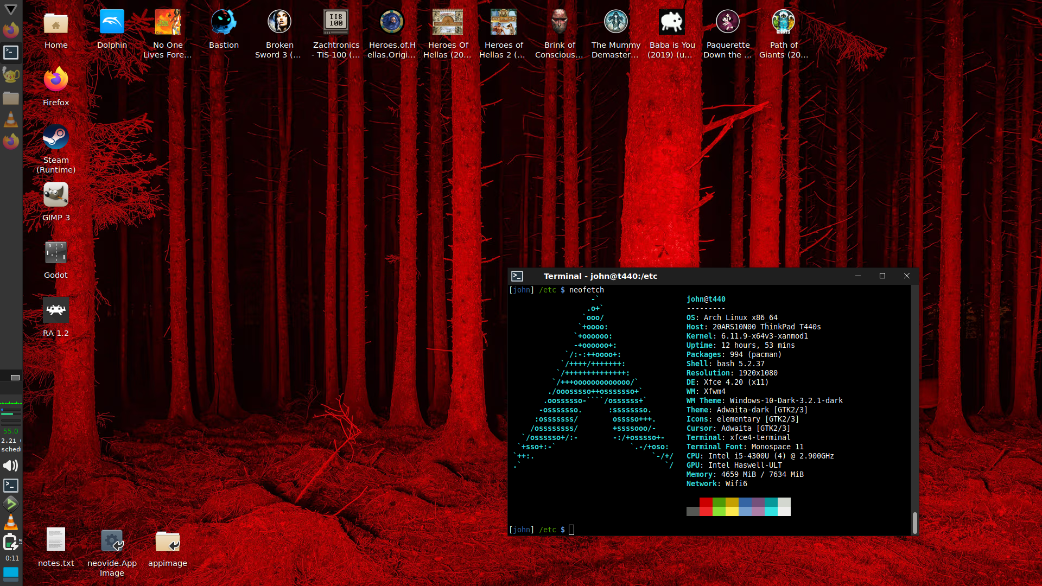Click the 'neofetch' command text in the terminal

586,290
